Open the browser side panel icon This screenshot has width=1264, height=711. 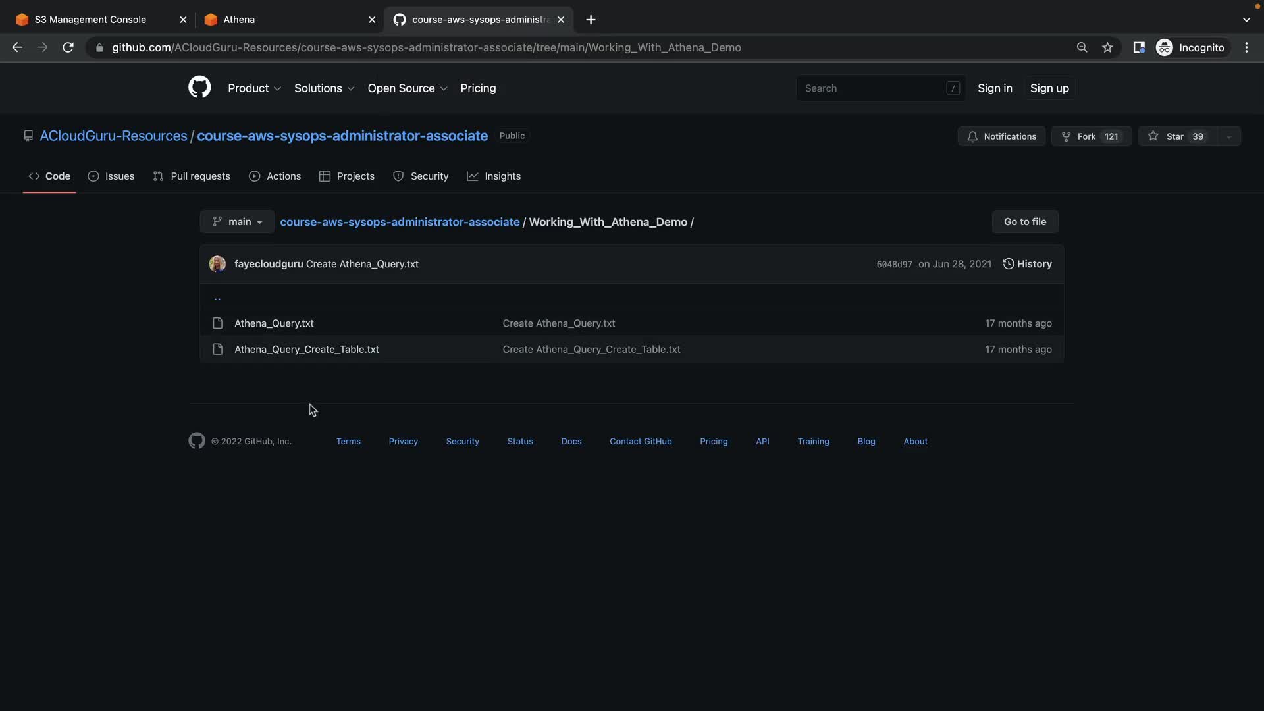pyautogui.click(x=1138, y=47)
